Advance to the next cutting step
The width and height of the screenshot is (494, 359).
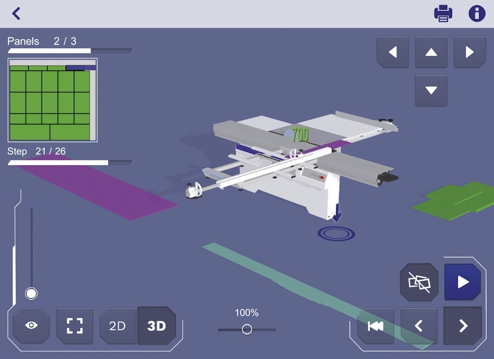point(463,326)
